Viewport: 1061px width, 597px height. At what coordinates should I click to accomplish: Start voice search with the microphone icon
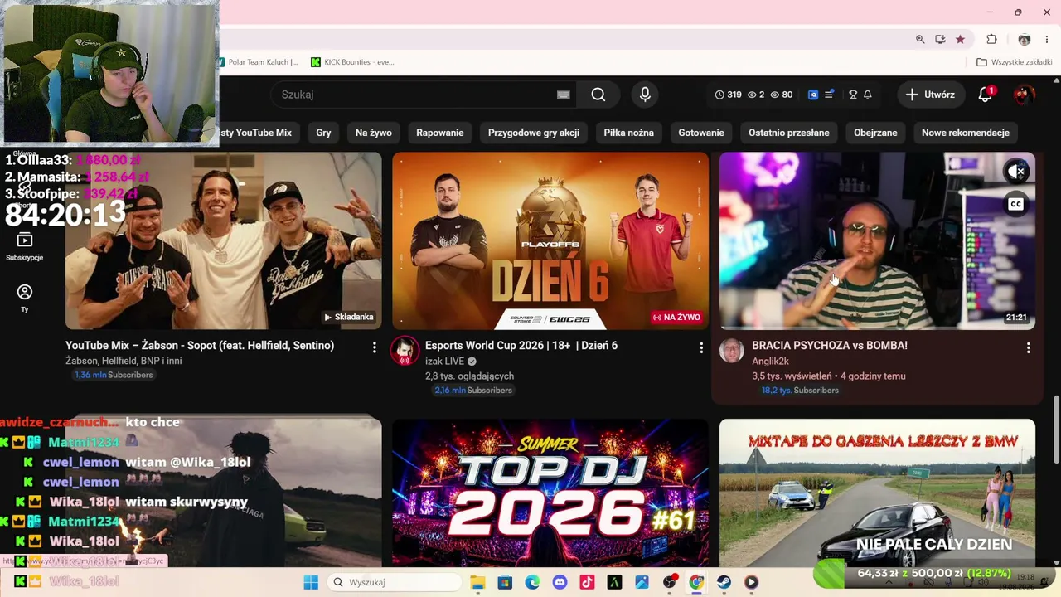coord(645,95)
